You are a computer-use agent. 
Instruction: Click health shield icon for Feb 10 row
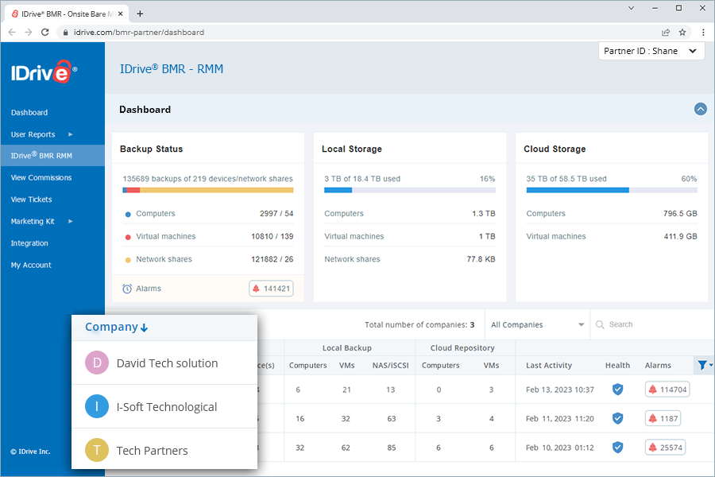click(x=617, y=448)
